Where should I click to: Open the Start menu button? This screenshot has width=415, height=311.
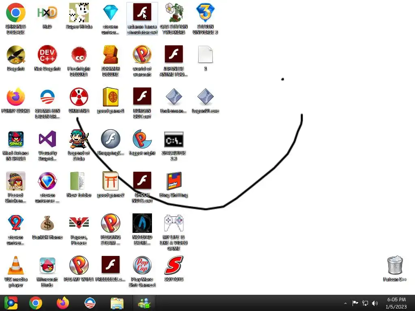point(11,303)
